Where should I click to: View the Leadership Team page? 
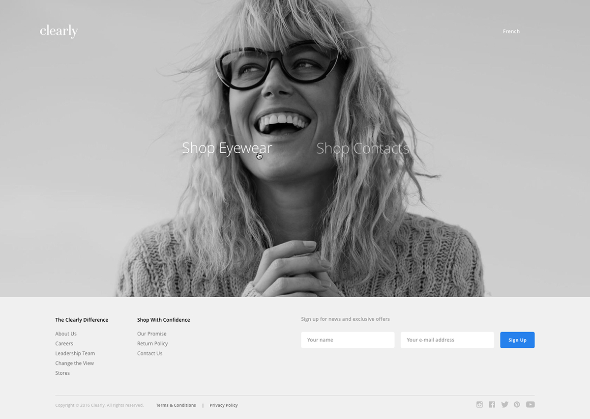pyautogui.click(x=75, y=353)
